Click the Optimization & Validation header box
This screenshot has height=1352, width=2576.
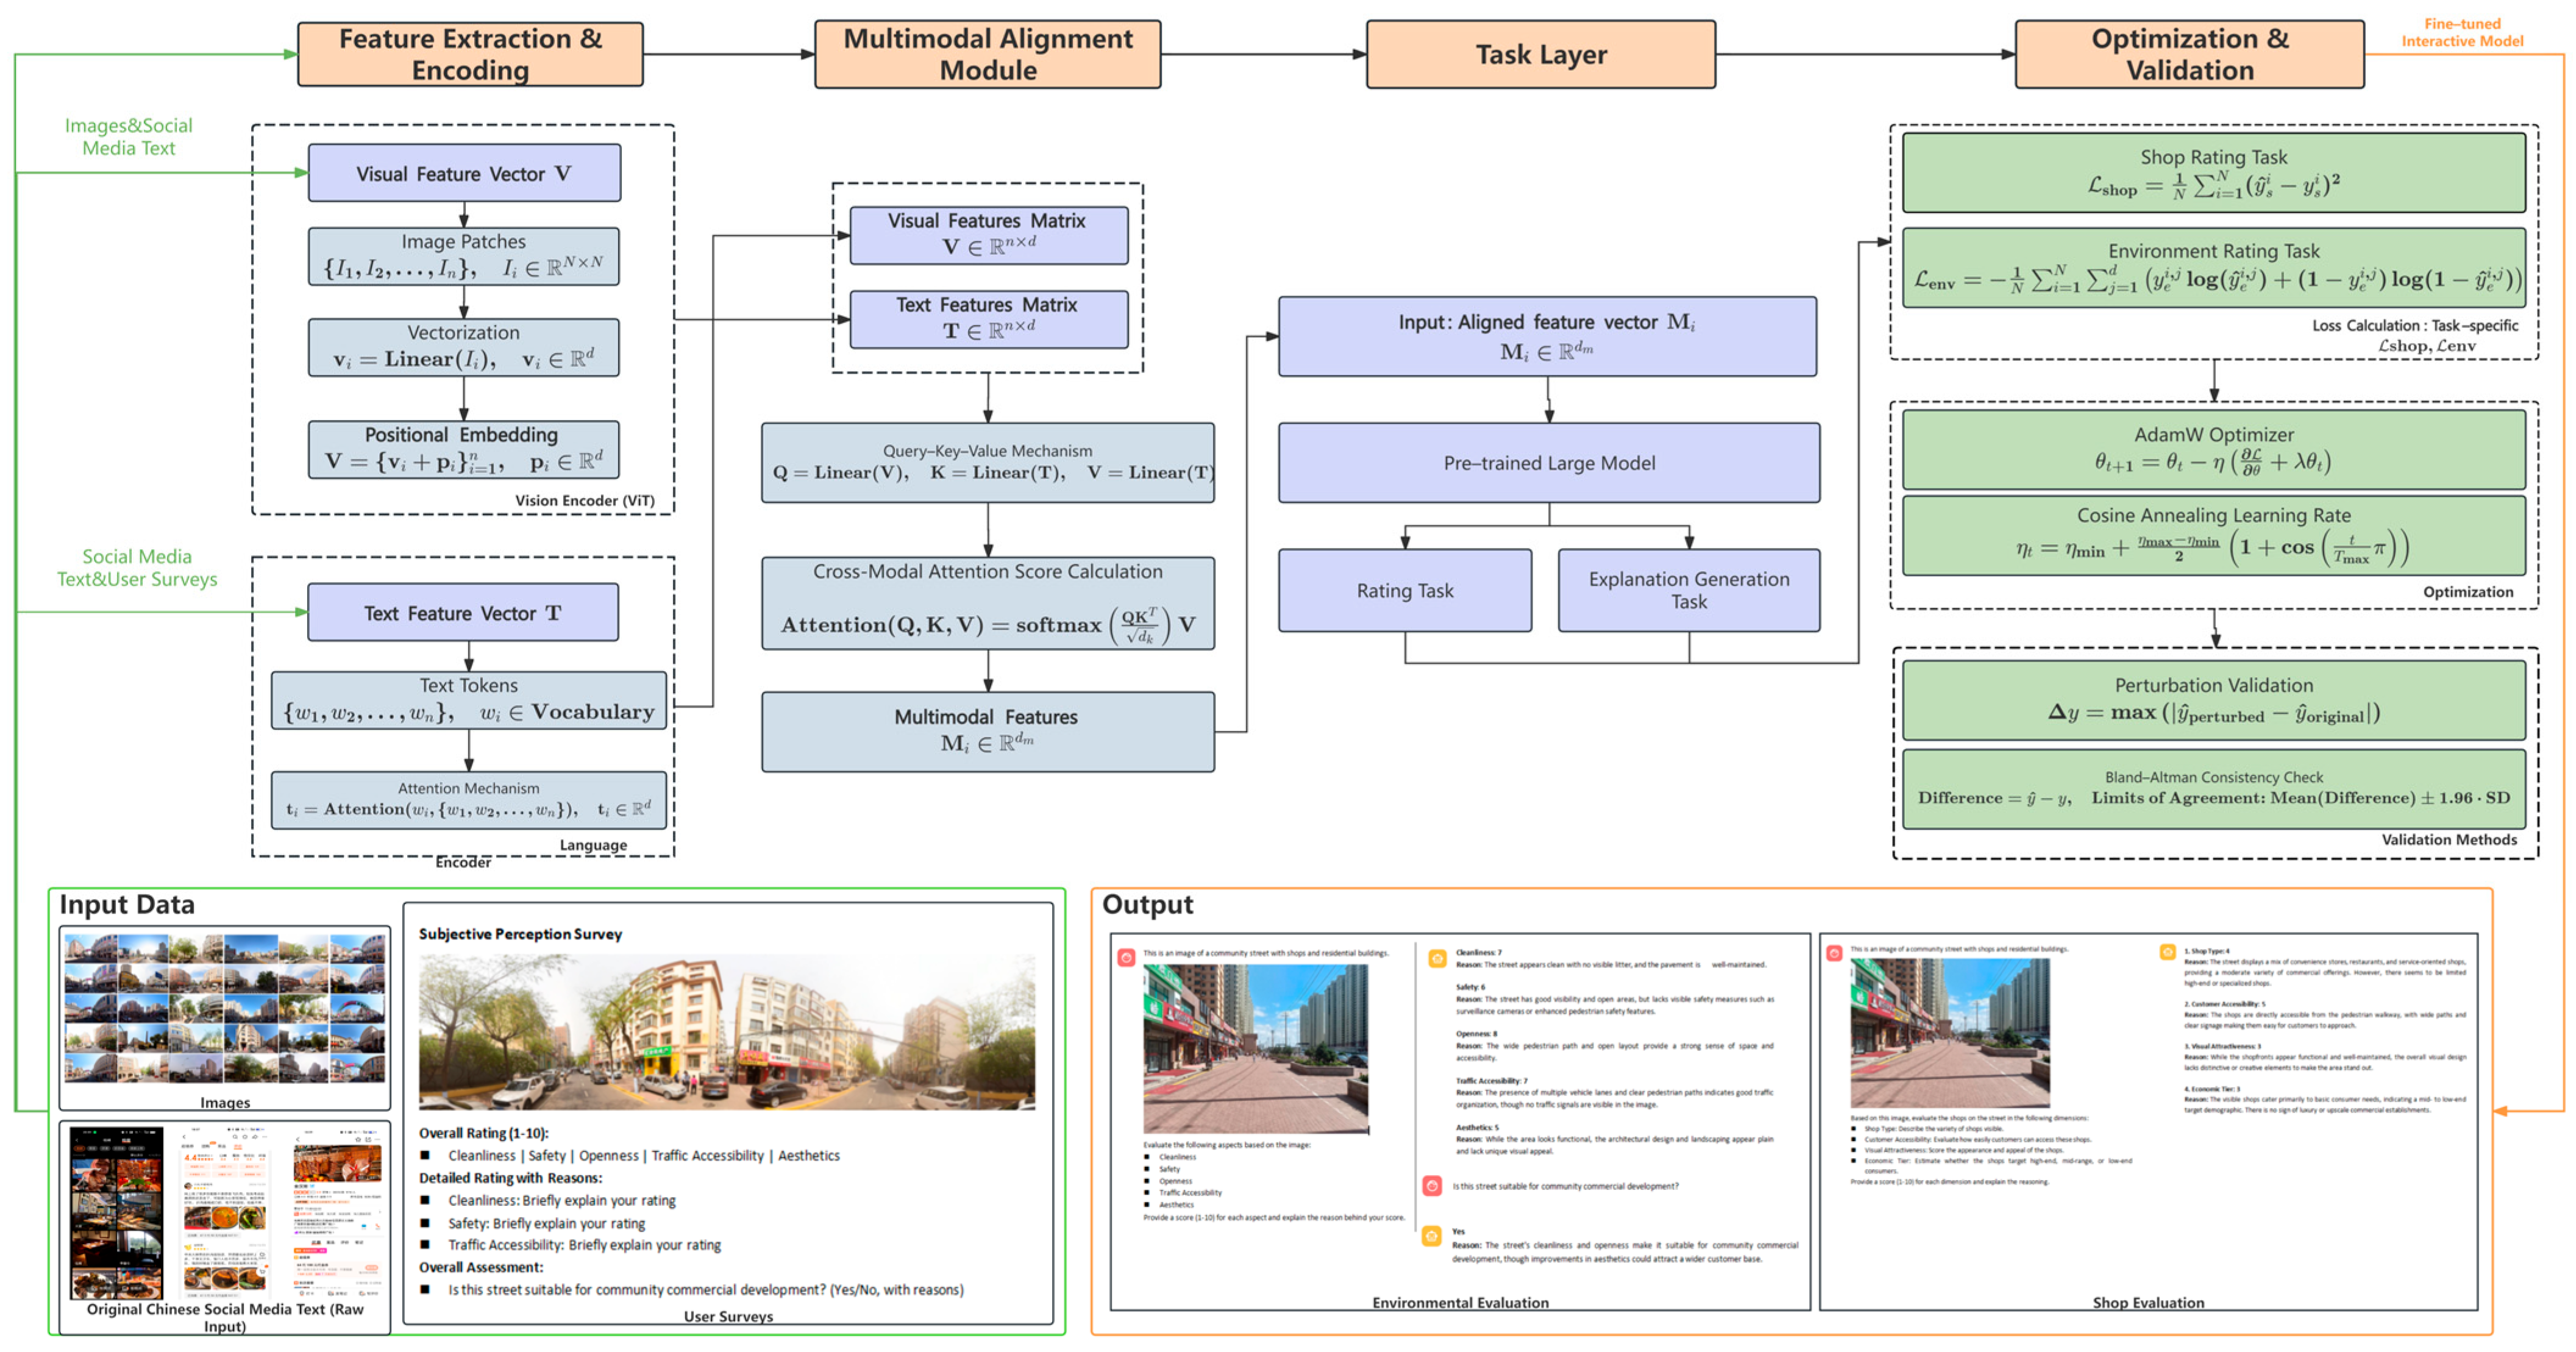(x=2189, y=55)
